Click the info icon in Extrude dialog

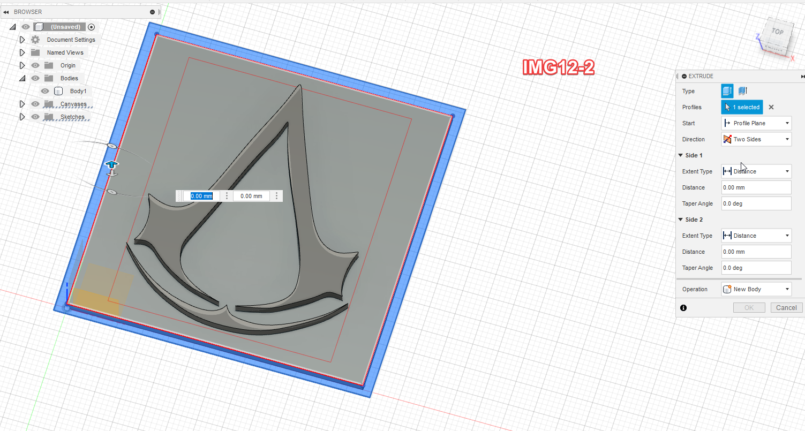tap(683, 308)
